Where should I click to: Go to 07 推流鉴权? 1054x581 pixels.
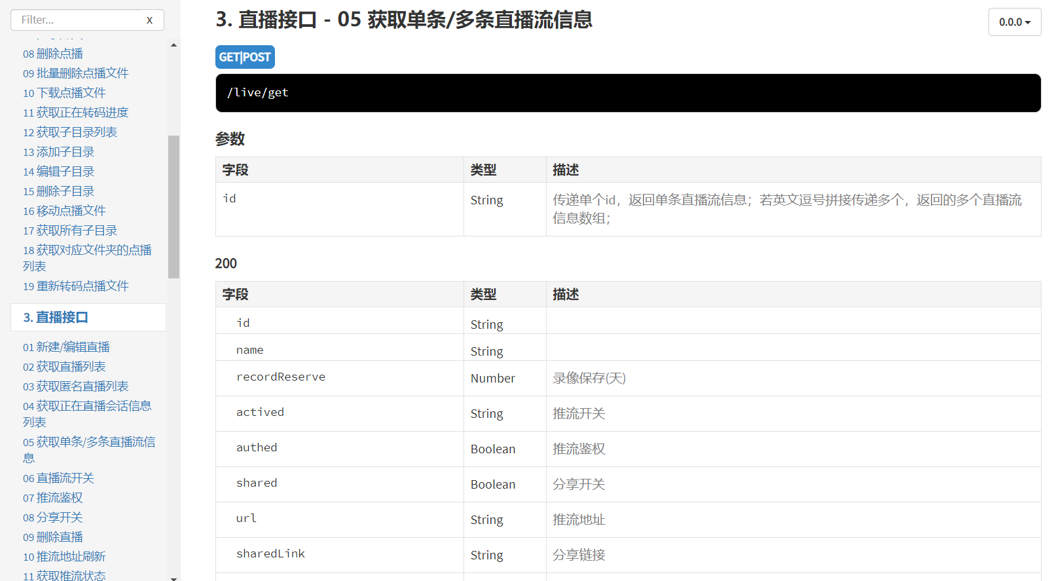53,498
